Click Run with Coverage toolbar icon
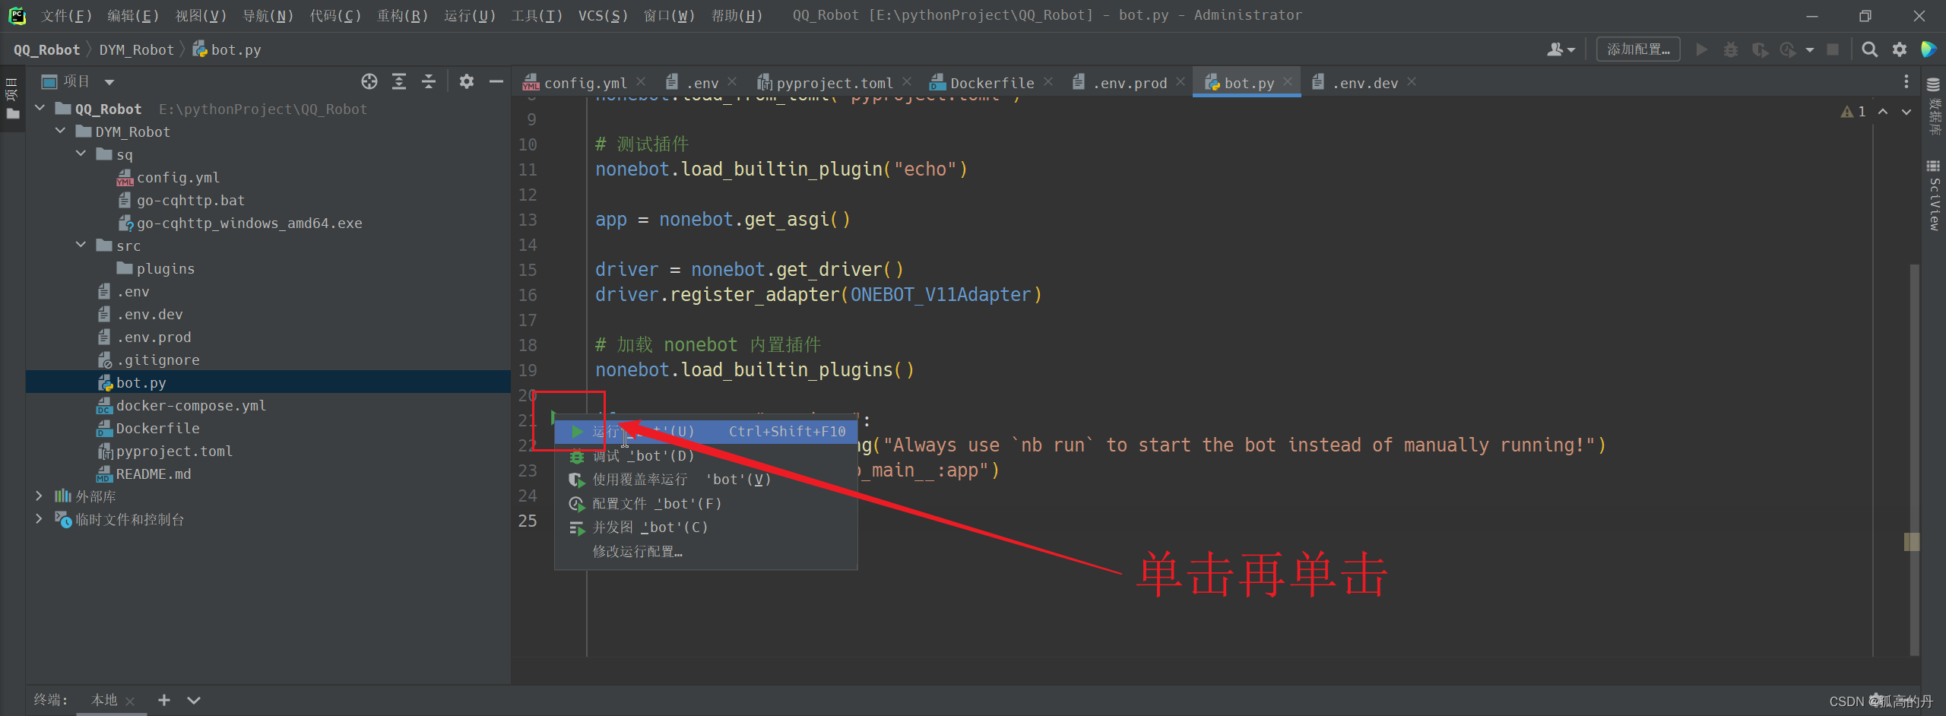Viewport: 1946px width, 716px height. pyautogui.click(x=1760, y=49)
